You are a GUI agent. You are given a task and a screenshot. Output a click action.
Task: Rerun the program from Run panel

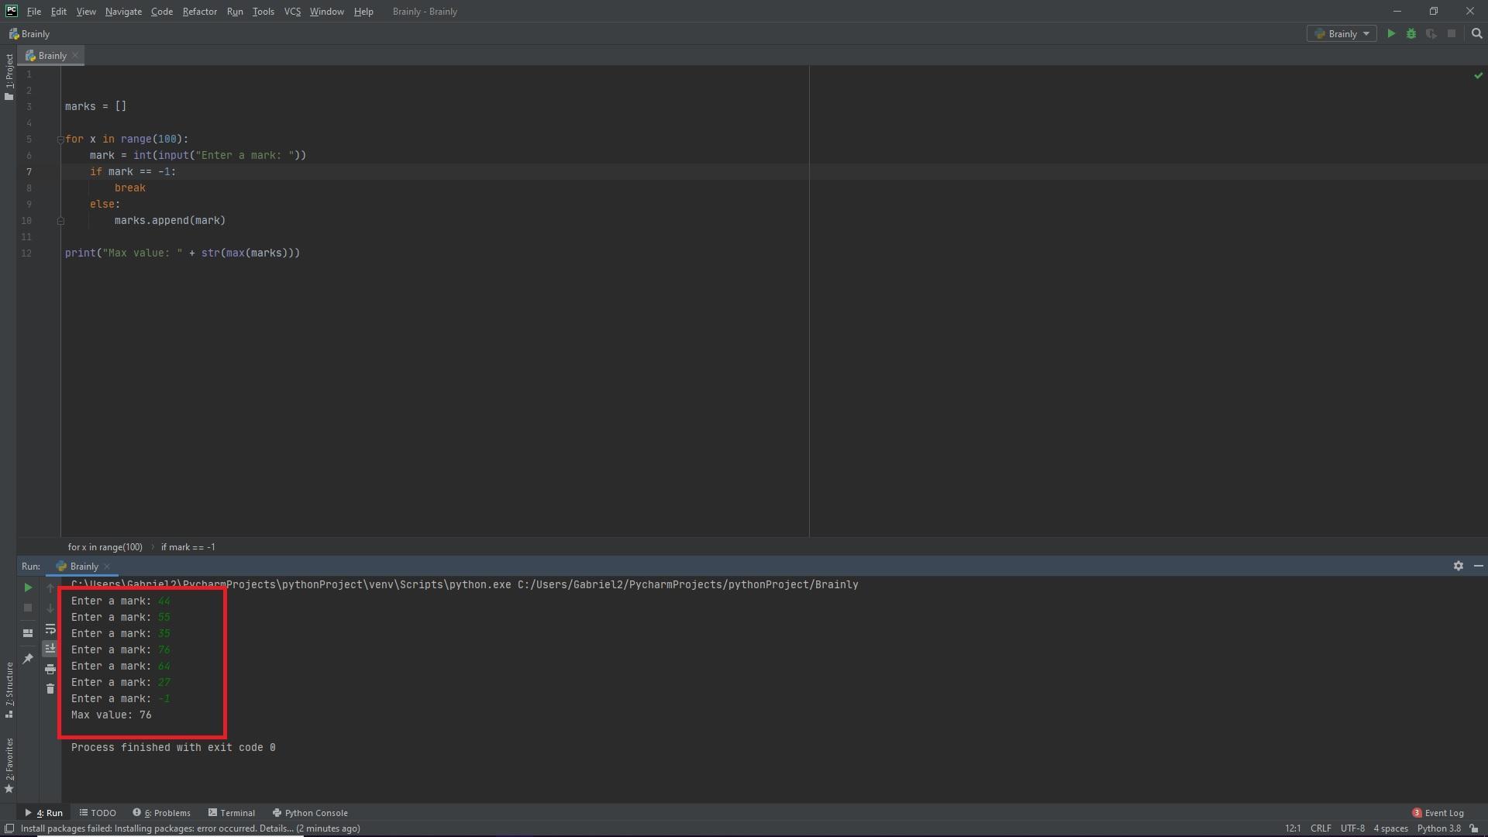(28, 588)
